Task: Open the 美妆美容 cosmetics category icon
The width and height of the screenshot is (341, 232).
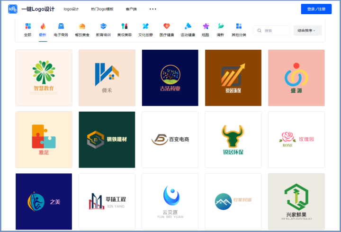Action: [x=125, y=27]
